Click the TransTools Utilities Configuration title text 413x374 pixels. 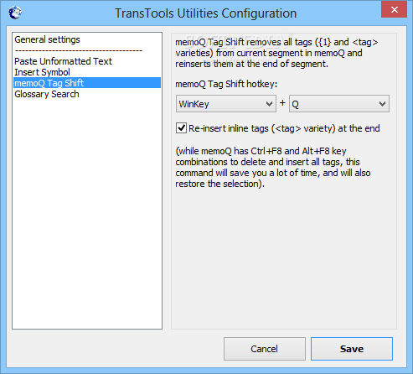(206, 13)
